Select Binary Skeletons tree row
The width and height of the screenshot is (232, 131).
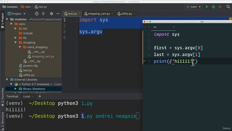click(33, 89)
